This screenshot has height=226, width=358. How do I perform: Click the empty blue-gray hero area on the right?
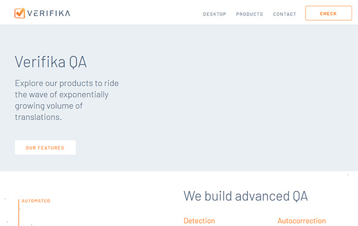coord(251,98)
